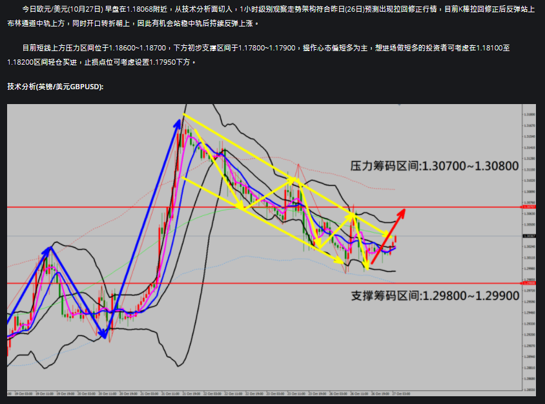Viewport: 545px width, 404px height.
Task: Click the '23 Oct 11:00' time axis label
Action: [296, 394]
